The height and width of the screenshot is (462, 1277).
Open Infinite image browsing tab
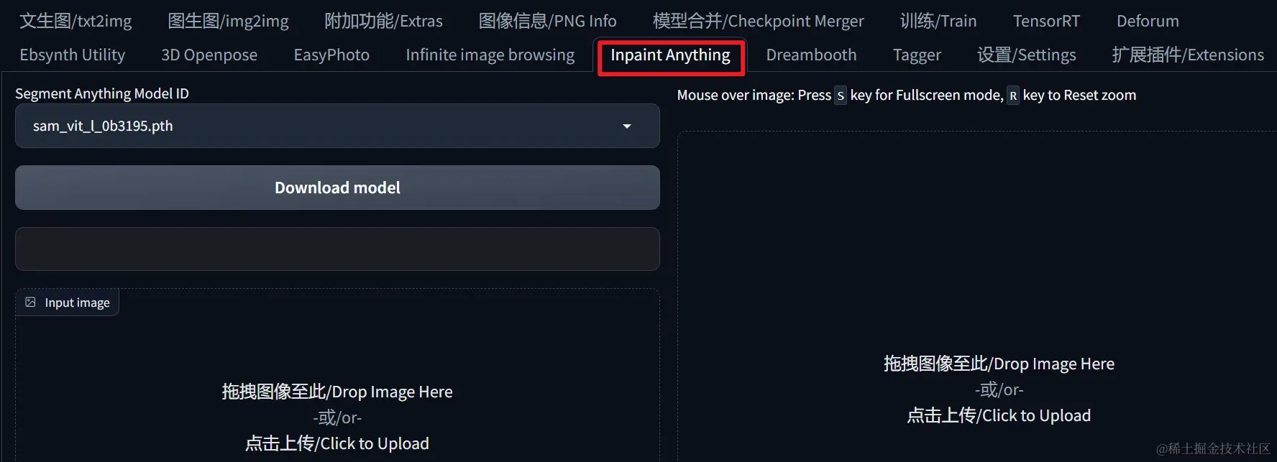pos(490,55)
